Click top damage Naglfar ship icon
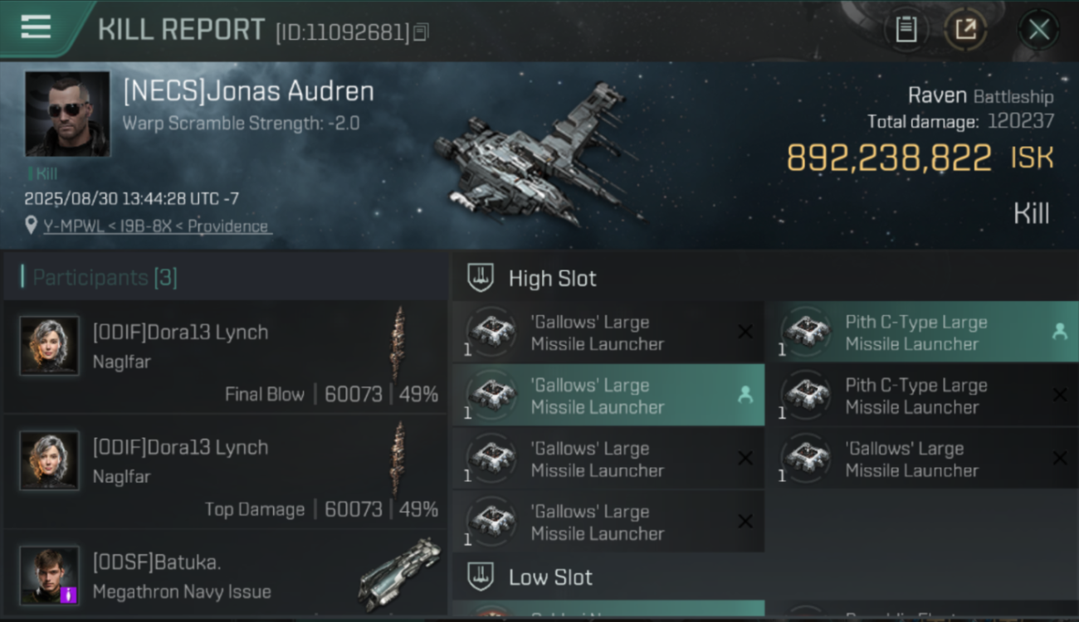 pos(399,459)
